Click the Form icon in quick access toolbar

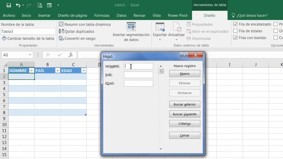pos(49,5)
